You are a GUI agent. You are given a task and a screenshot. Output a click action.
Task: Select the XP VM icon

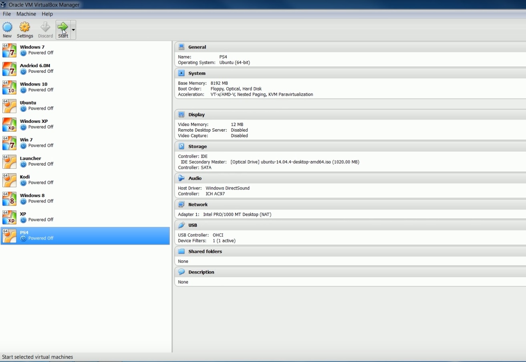9,217
